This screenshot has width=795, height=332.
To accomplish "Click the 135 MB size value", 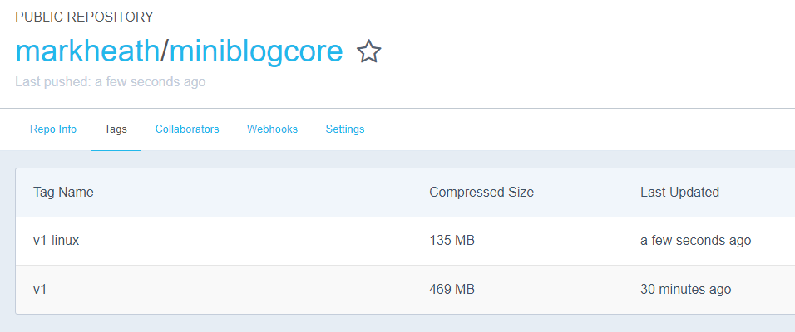I will point(452,241).
